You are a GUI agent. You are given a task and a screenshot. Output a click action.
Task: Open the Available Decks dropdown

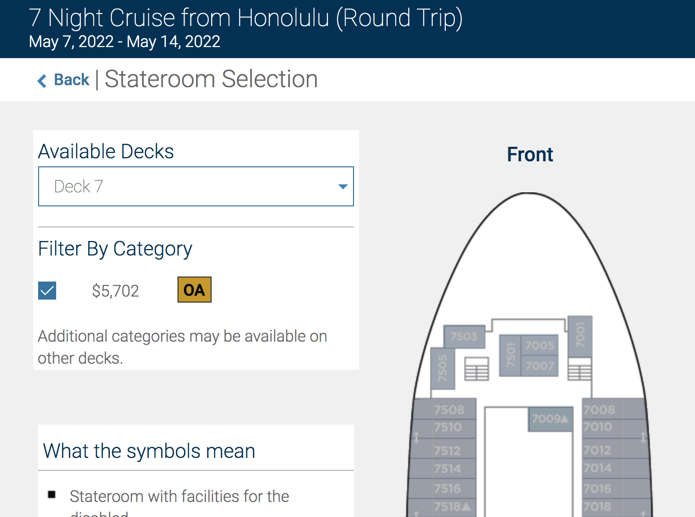[x=196, y=186]
